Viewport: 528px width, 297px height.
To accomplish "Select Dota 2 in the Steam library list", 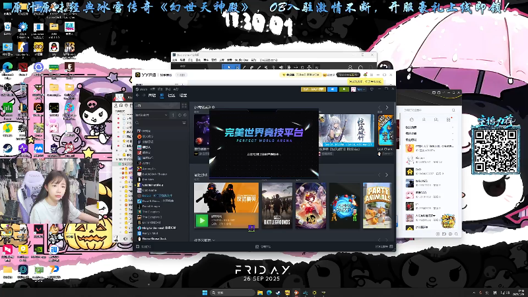I will 155,195.
